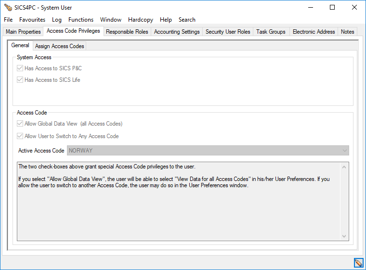Close the SICS4PC System User window
The width and height of the screenshot is (366, 270).
tap(354, 8)
